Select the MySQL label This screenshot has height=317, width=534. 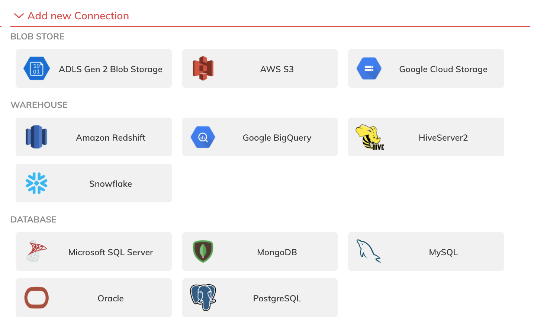pos(443,252)
